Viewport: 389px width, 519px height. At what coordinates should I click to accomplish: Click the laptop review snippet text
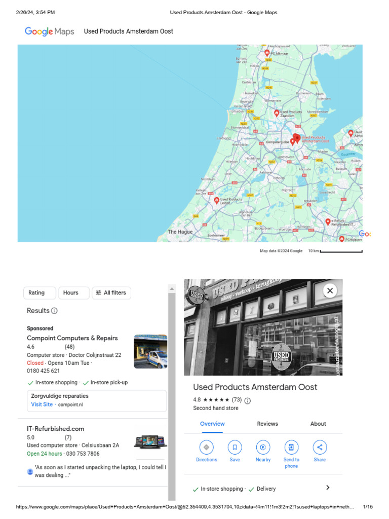pos(101,471)
